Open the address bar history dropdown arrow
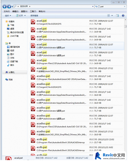128x162 pixels. [x=93, y=6]
